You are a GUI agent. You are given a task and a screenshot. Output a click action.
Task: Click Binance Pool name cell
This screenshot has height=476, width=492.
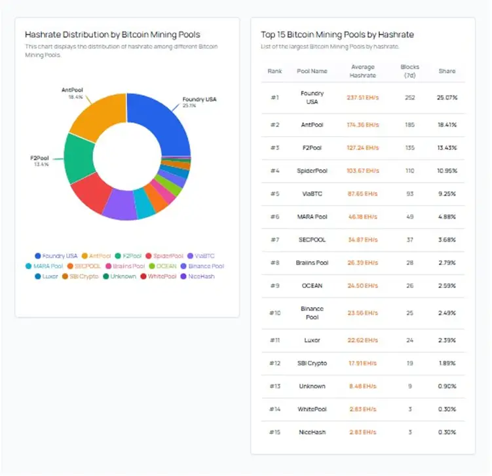312,313
